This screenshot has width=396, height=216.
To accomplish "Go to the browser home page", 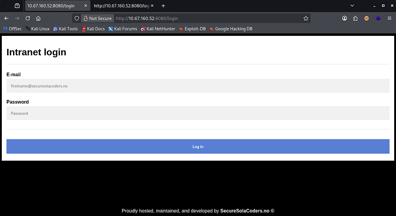I will (39, 18).
